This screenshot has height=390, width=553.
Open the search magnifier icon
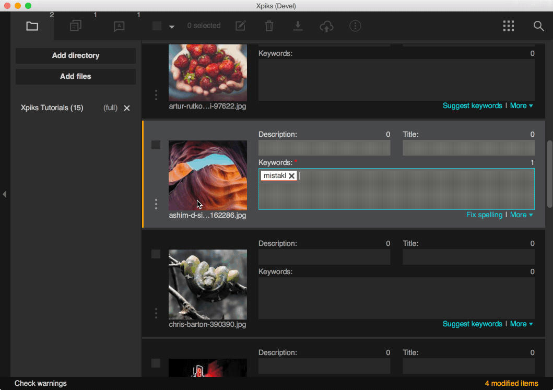[x=538, y=26]
